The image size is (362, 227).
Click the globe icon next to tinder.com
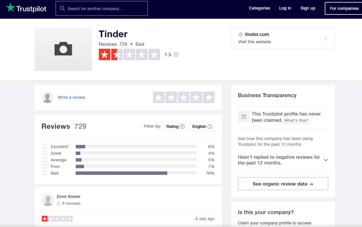[240, 35]
